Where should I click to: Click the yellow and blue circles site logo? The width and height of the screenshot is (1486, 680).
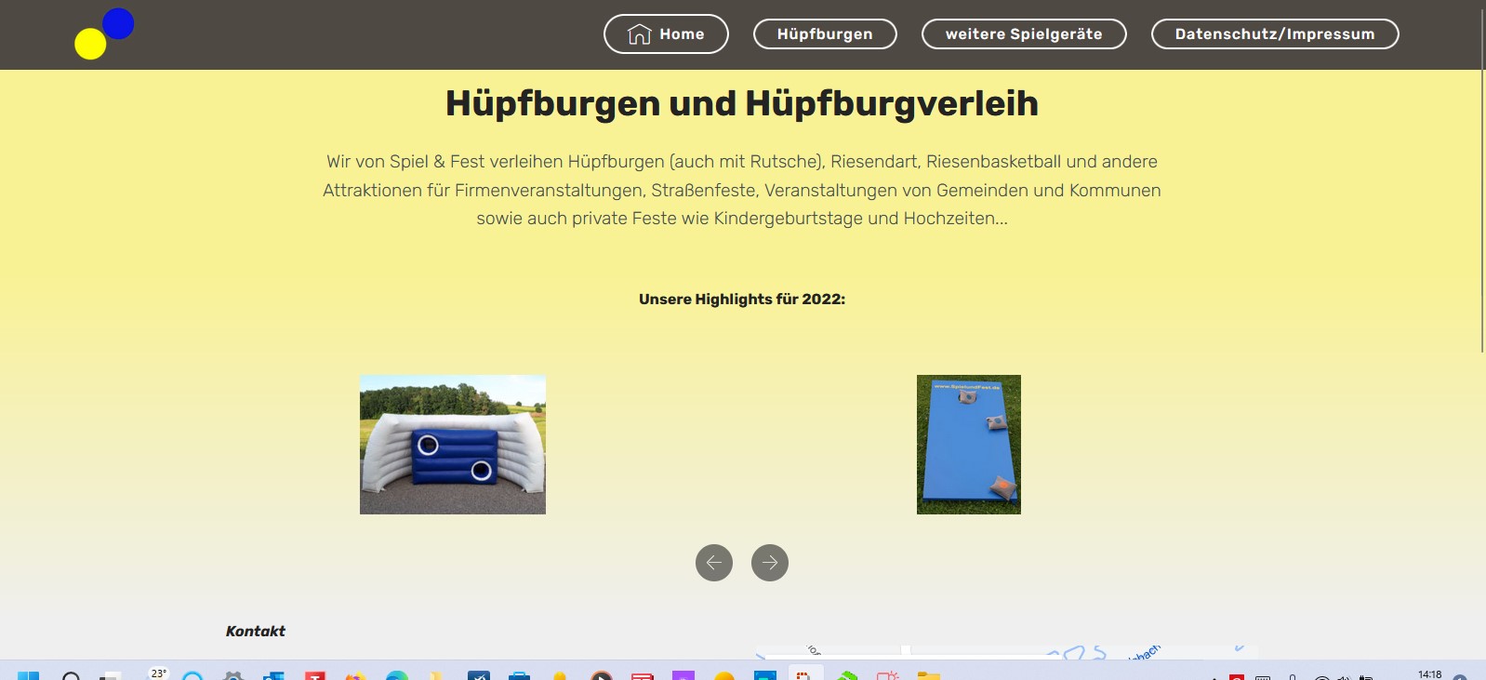point(104,33)
